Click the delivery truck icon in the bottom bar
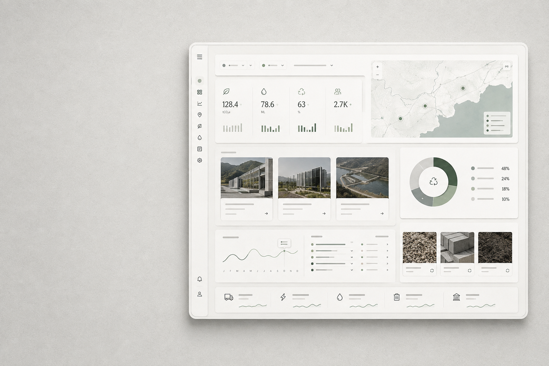 (x=229, y=297)
